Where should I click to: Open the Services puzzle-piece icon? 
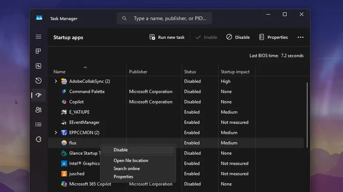pos(39,139)
